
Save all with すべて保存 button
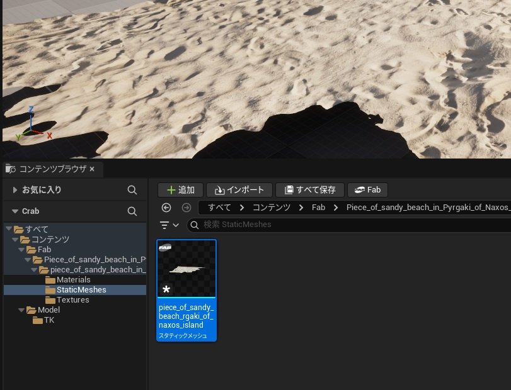(x=310, y=190)
